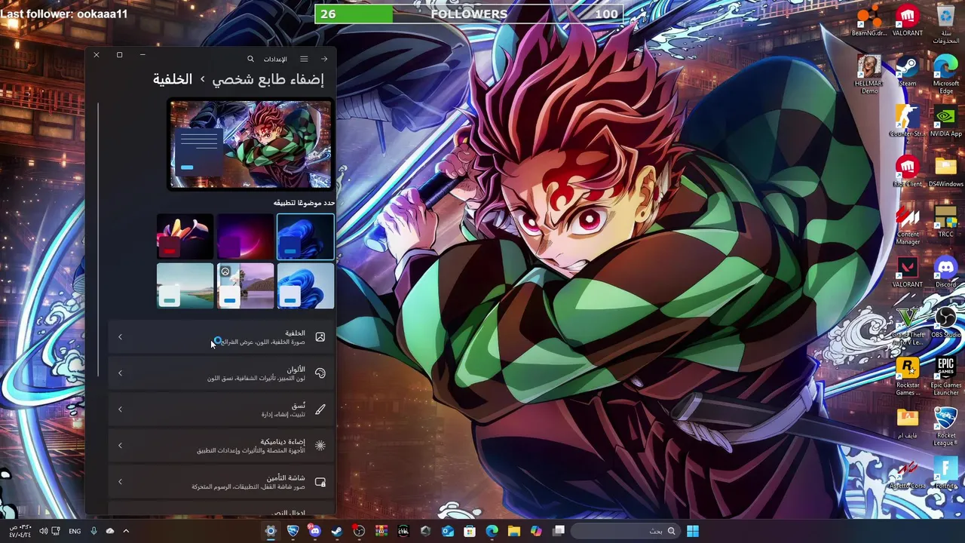
Task: Select the colorful flower dark theme thumbnail
Action: [185, 237]
